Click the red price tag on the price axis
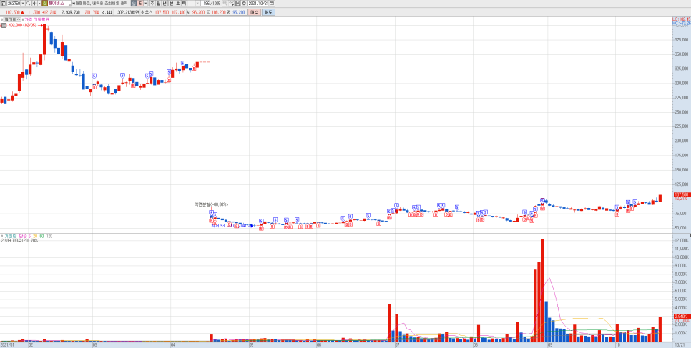Screen dimensions: 691x348 coord(681,194)
